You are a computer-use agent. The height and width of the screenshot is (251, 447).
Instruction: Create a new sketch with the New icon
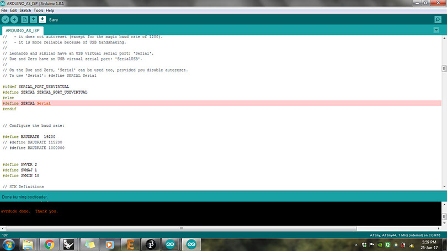click(24, 20)
